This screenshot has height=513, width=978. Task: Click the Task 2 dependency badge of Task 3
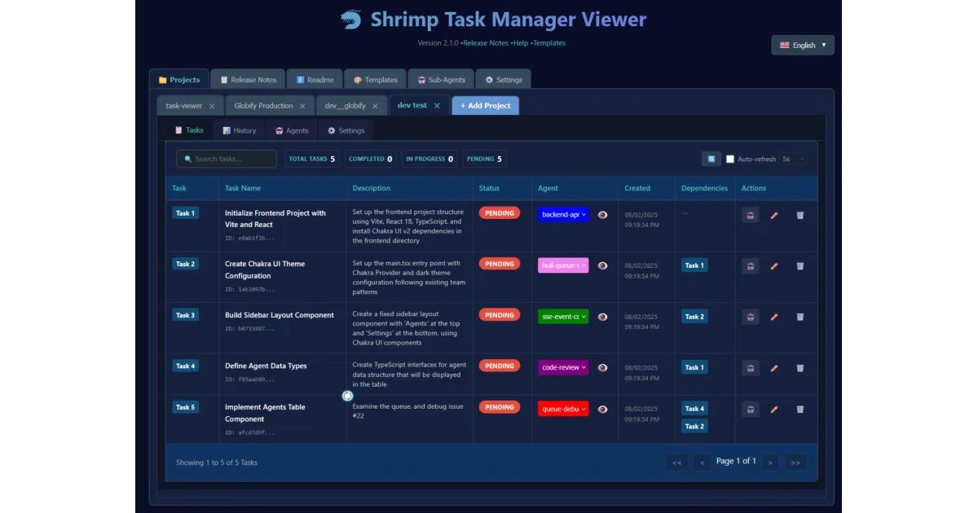coord(694,317)
